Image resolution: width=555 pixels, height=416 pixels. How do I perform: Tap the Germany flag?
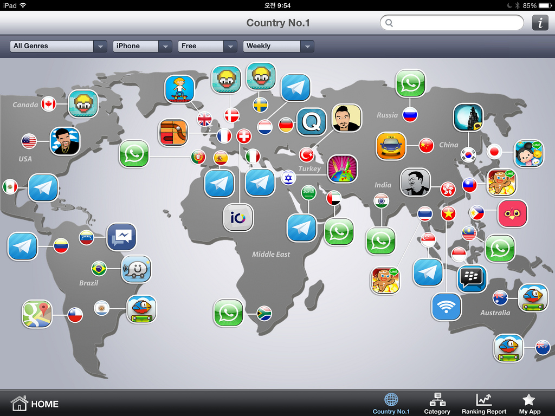click(x=286, y=125)
